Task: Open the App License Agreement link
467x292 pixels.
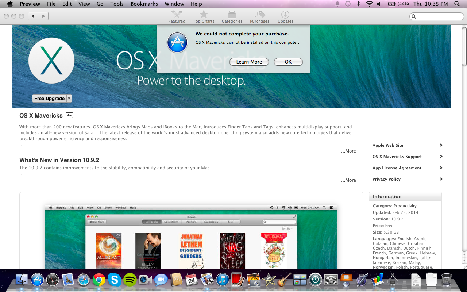Action: click(407, 168)
